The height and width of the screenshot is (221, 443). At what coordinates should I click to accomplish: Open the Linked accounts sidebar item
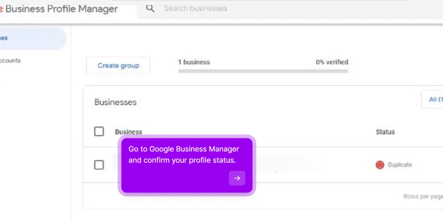click(10, 61)
